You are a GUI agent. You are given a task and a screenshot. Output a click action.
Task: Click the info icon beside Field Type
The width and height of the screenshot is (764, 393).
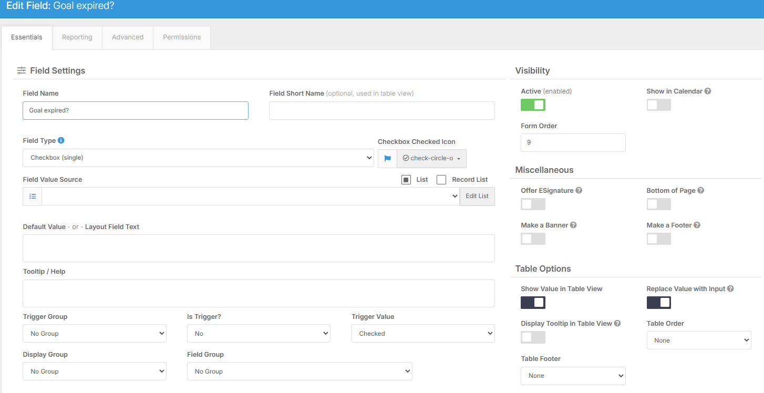point(61,140)
